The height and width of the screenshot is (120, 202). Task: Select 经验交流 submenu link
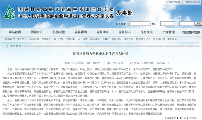[128, 39]
